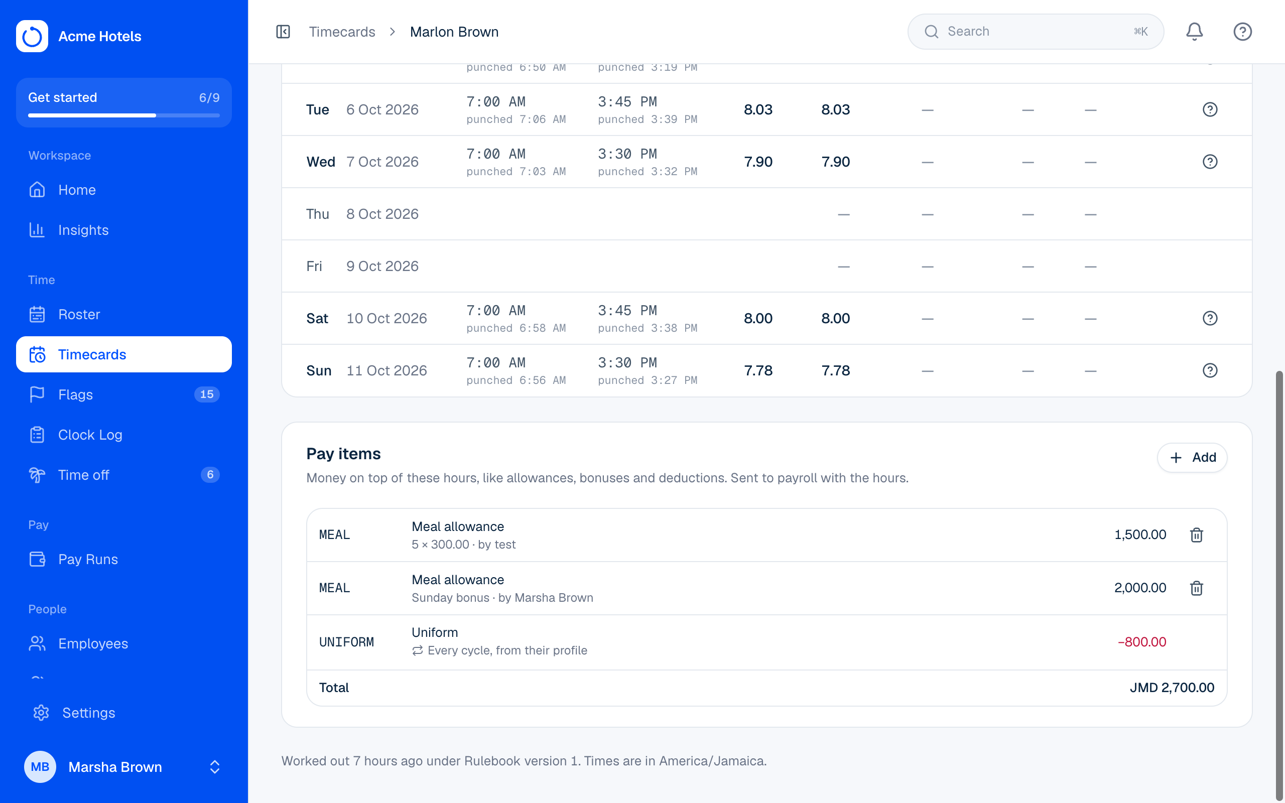Select the Fri 9 Oct 2026 row

point(767,266)
